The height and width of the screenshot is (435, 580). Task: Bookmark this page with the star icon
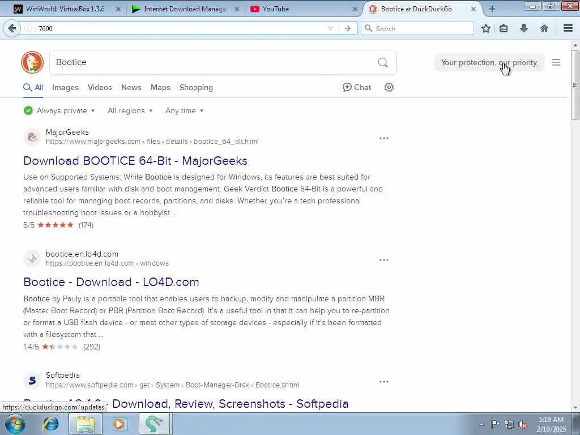pyautogui.click(x=486, y=28)
